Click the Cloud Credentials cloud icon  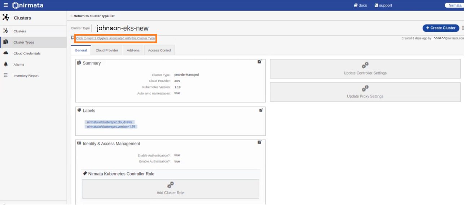pos(6,53)
